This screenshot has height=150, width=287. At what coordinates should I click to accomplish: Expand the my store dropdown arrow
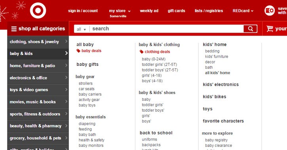pyautogui.click(x=129, y=11)
